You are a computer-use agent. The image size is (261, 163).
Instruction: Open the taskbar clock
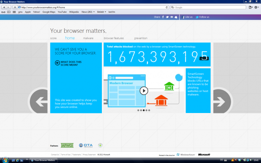pos(256,160)
